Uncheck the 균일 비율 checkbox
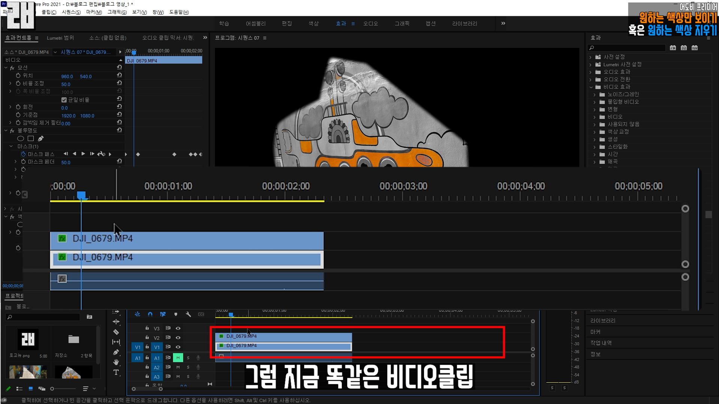 [x=64, y=100]
